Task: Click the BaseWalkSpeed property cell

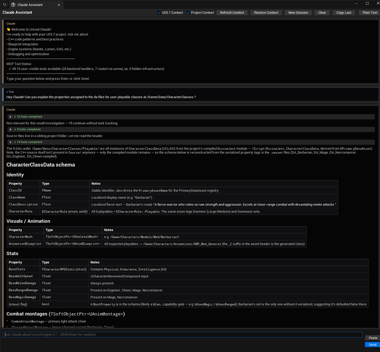Action: [23, 276]
